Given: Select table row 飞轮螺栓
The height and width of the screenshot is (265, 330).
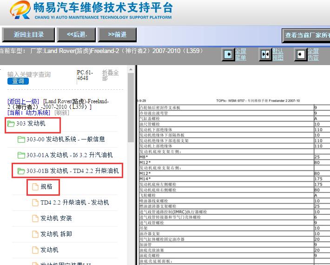Looking at the screenshot, I should [234, 195].
